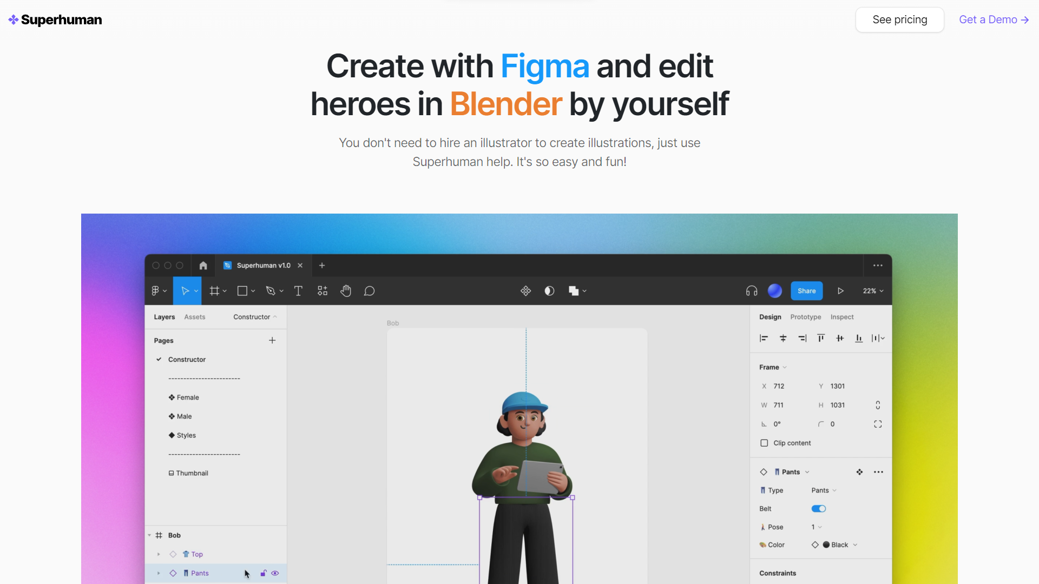The width and height of the screenshot is (1039, 584).
Task: Select the Female page
Action: coord(183,397)
